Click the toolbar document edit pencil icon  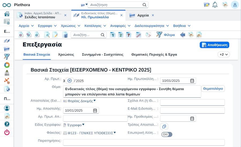pos(55,35)
